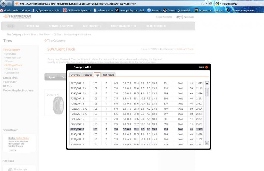Open Motion Graphic Brochure in sub navigation

pyautogui.click(x=77, y=35)
